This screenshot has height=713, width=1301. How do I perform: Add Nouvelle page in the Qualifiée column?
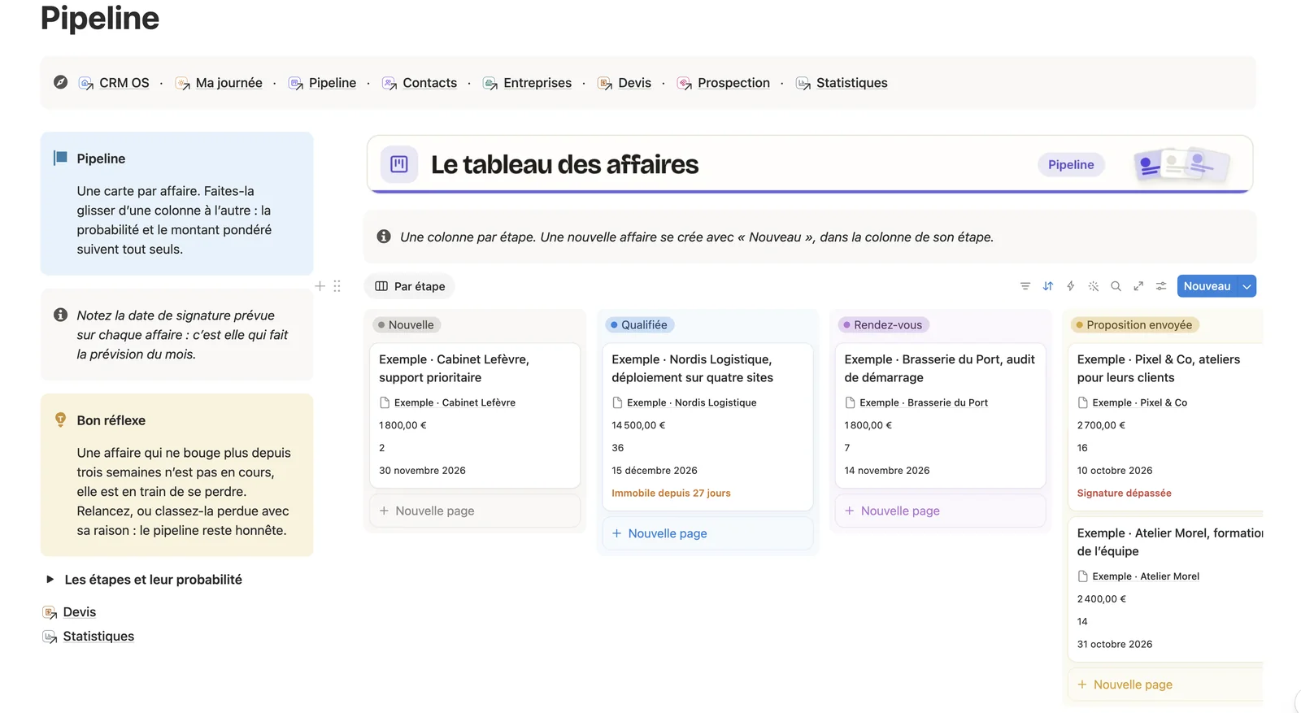click(707, 533)
